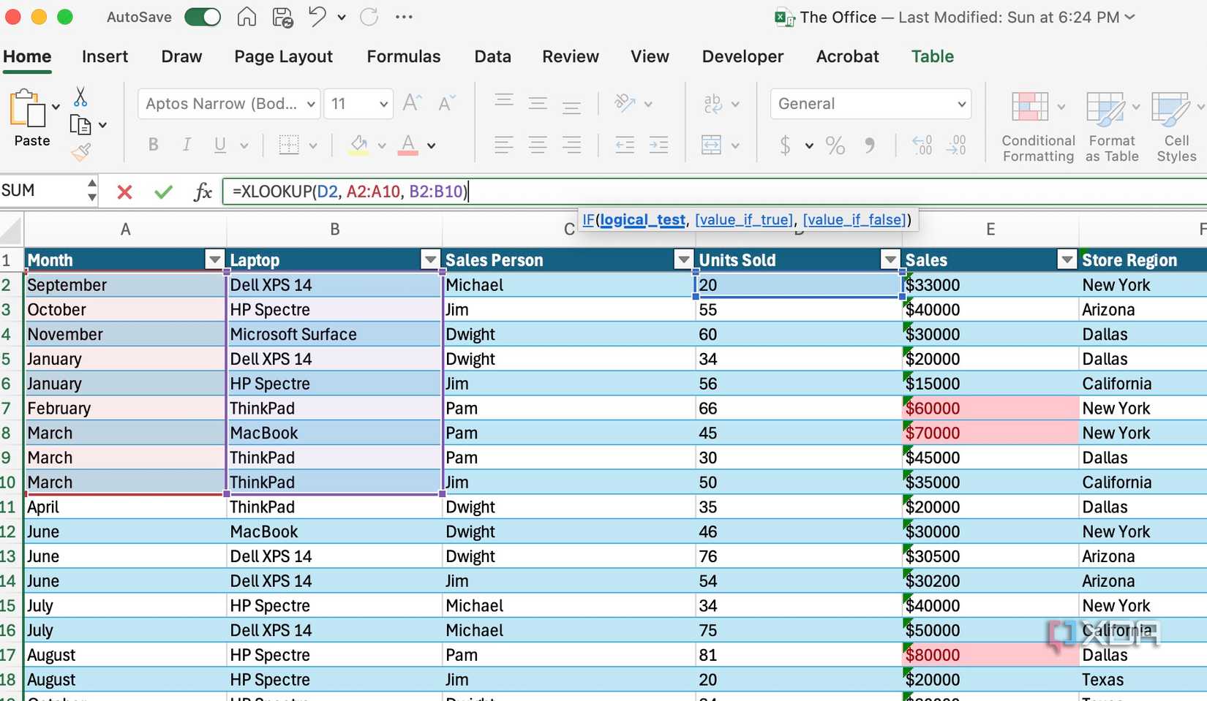Viewport: 1207px width, 701px height.
Task: Toggle italic formatting
Action: coord(187,145)
